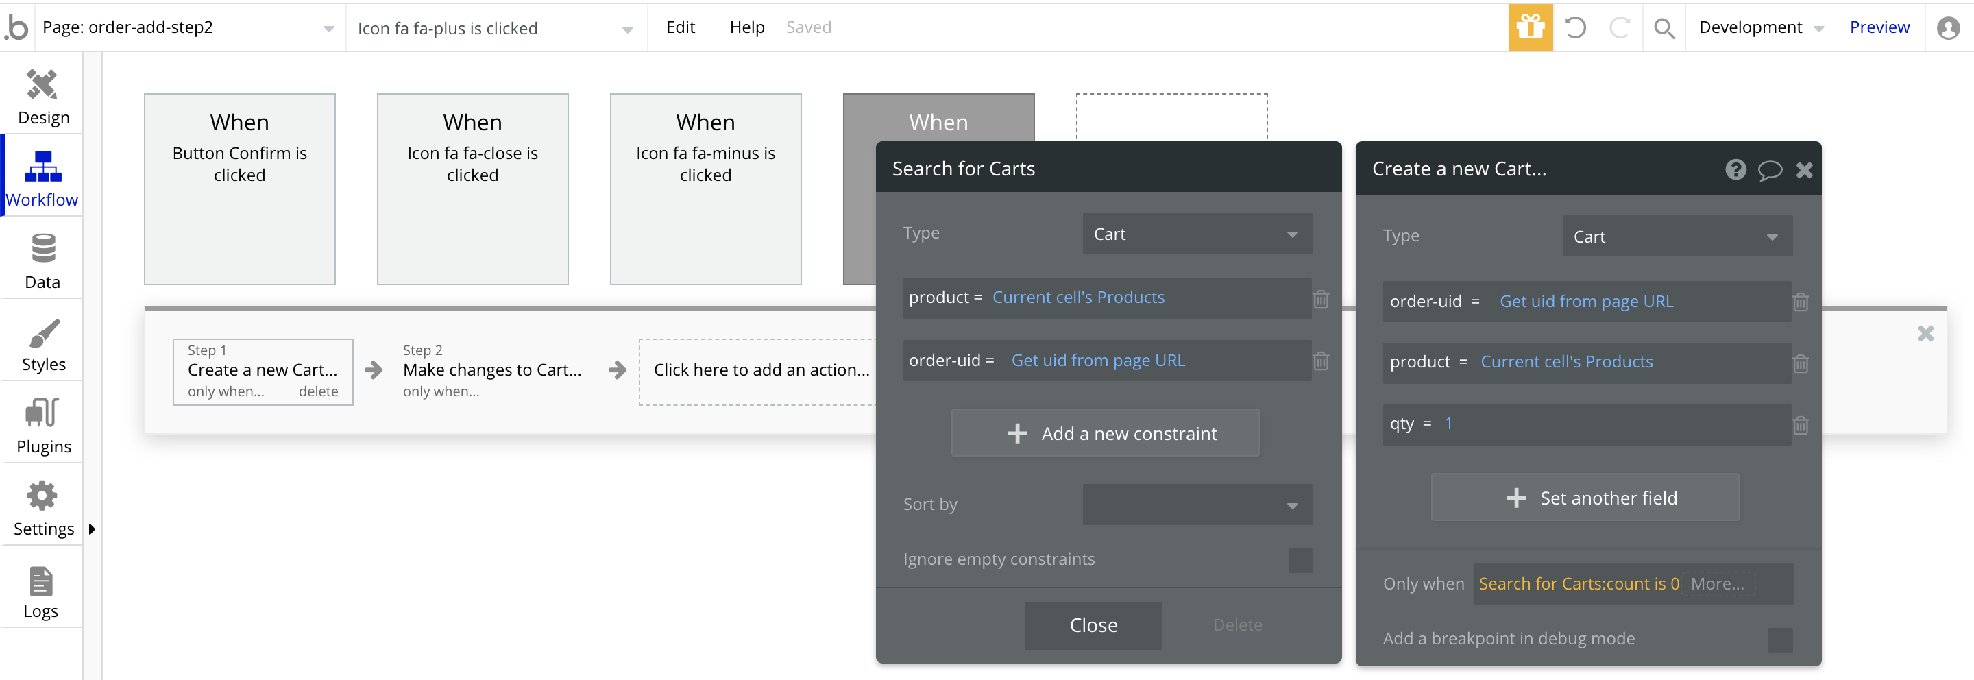
Task: Open the Data tab in the sidebar
Action: pos(42,260)
